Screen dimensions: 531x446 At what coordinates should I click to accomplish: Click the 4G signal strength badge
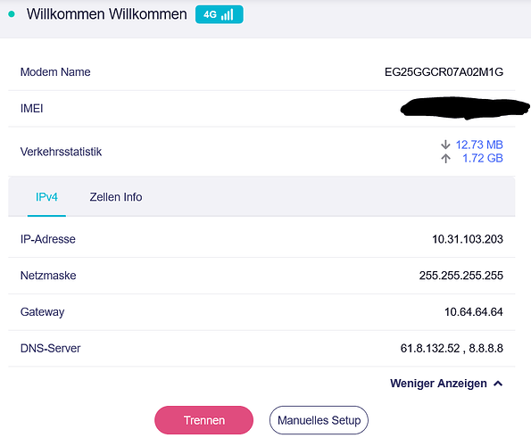pos(220,14)
